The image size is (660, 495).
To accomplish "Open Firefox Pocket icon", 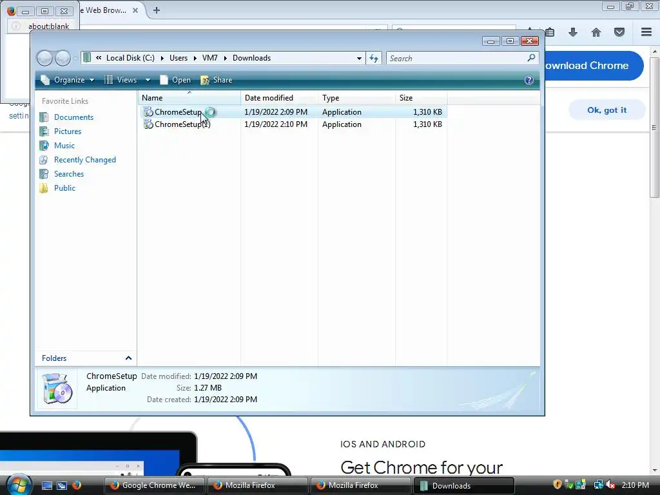I will tap(619, 32).
